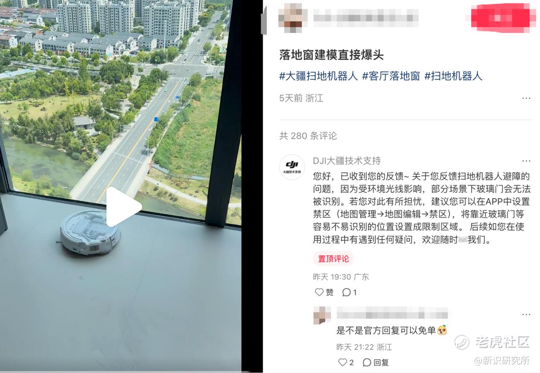Like the 是不是官方回复可以免单 reply
Image resolution: width=540 pixels, height=373 pixels.
(x=346, y=362)
